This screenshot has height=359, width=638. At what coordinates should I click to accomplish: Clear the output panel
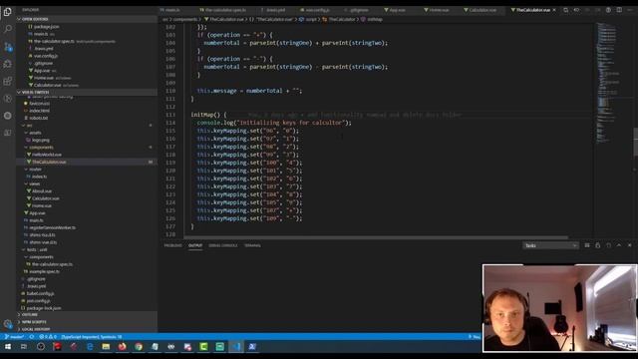[x=587, y=245]
